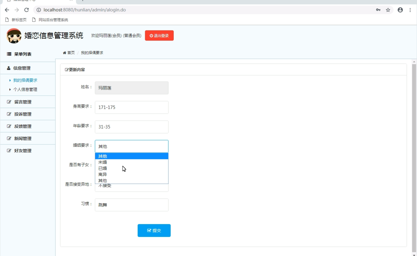The image size is (417, 256).
Task: Select 未婚 in the dropdown list
Action: coord(132,162)
